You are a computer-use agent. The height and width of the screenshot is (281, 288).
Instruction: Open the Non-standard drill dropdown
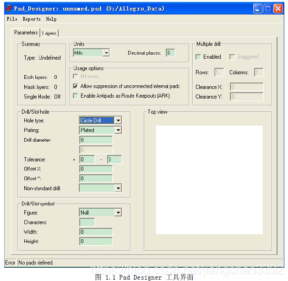118,188
